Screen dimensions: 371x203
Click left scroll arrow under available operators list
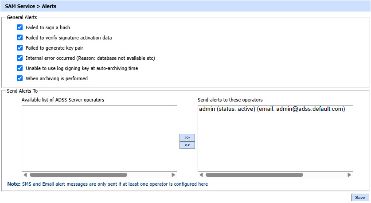[25, 175]
